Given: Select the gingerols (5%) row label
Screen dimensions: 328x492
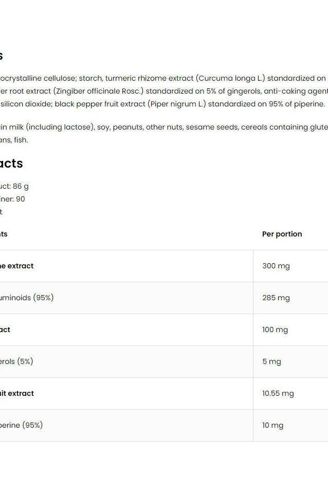Looking at the screenshot, I should click(16, 361).
